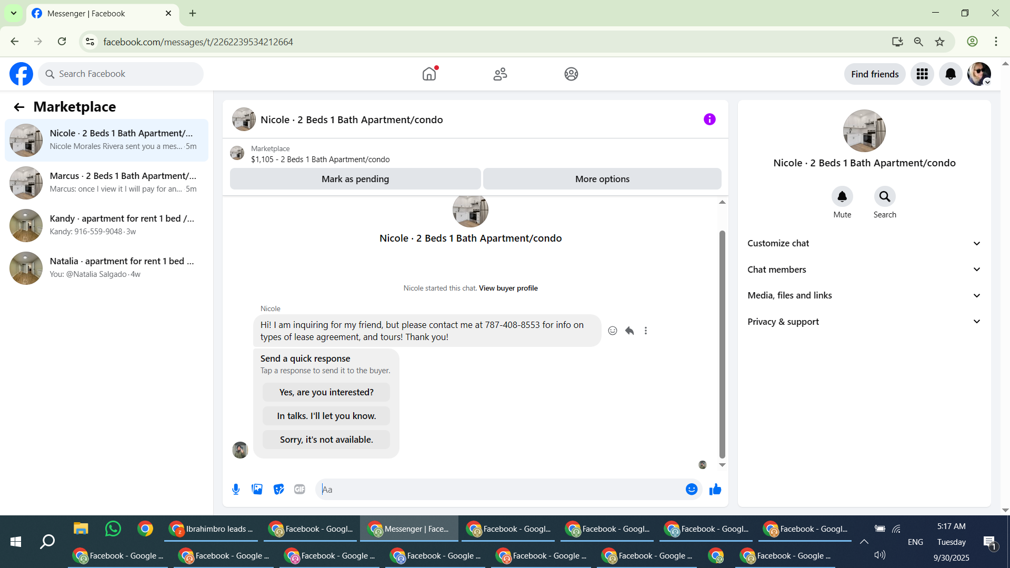Screen dimensions: 1010x568
Task: Open the new browser tab button
Action: tap(193, 13)
